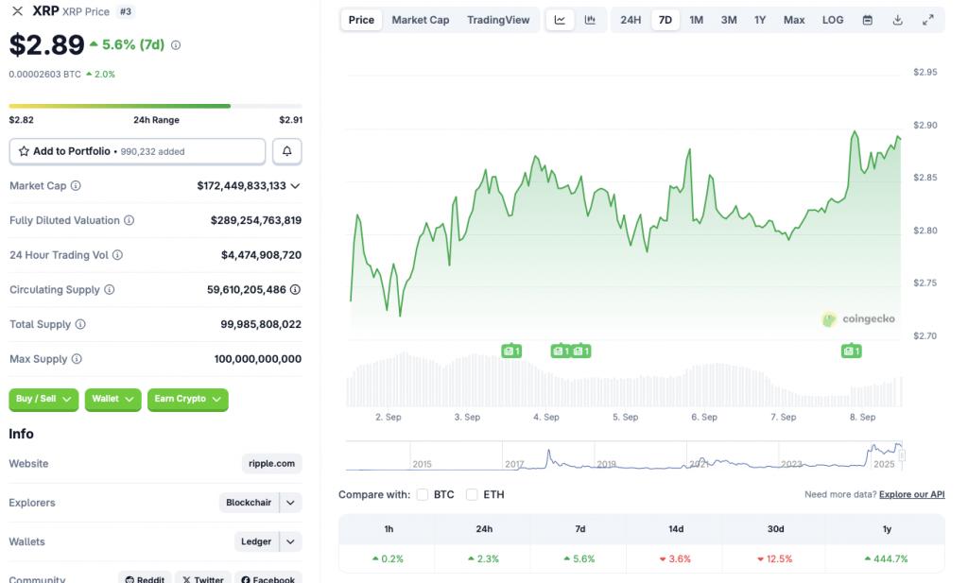
Task: Toggle LOG scale on the chart
Action: pos(833,19)
